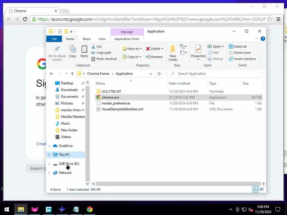Viewport: 287px width, 215px height.
Task: Sort by Size column header
Action: tap(246, 83)
